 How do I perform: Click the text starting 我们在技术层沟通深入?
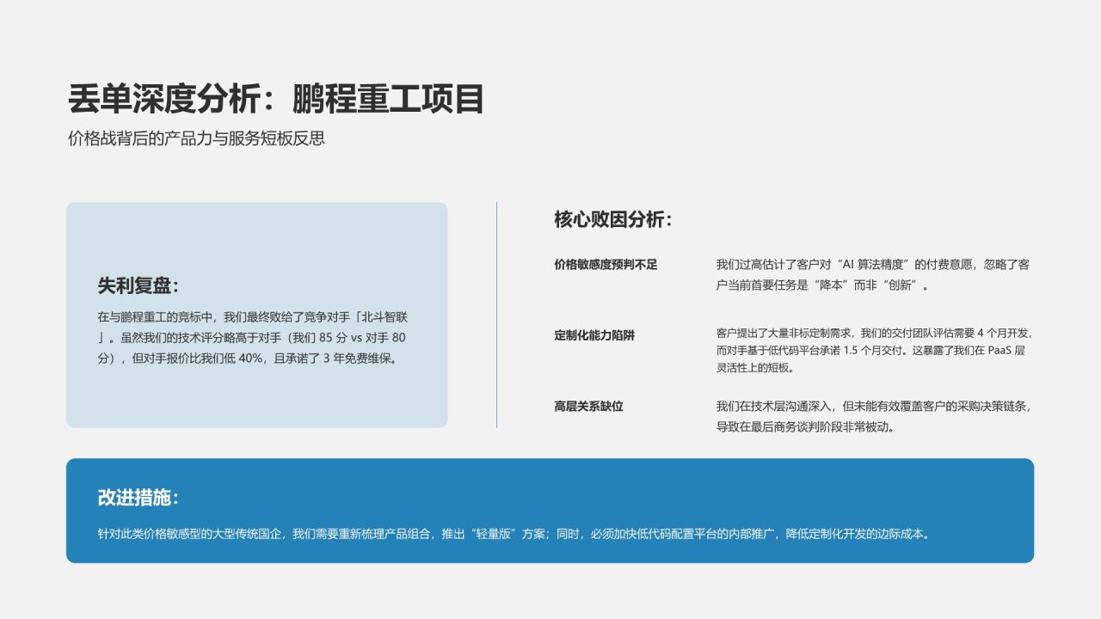(873, 416)
